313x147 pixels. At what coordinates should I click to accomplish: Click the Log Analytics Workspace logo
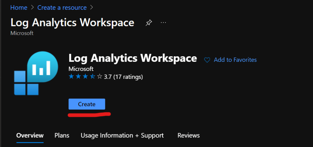click(x=36, y=73)
